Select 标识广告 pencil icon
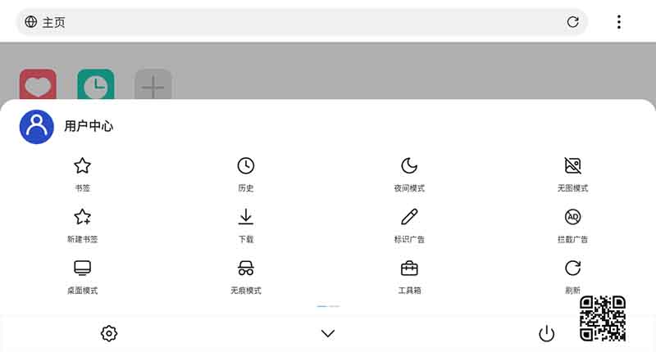 409,217
